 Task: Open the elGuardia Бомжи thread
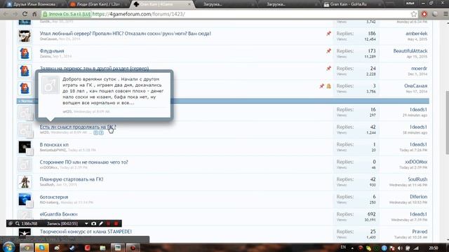coord(58,214)
